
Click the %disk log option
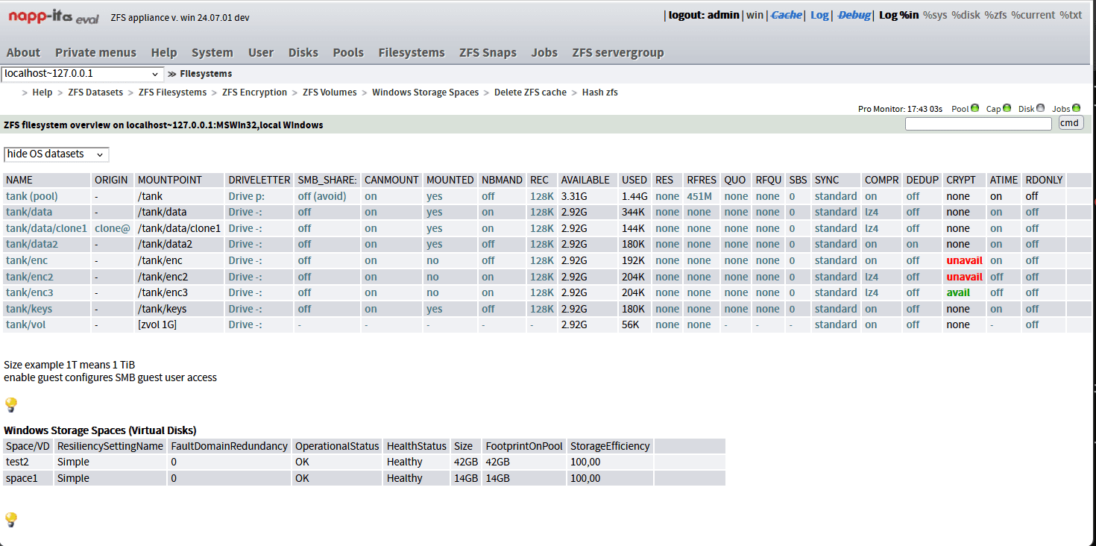tap(966, 15)
